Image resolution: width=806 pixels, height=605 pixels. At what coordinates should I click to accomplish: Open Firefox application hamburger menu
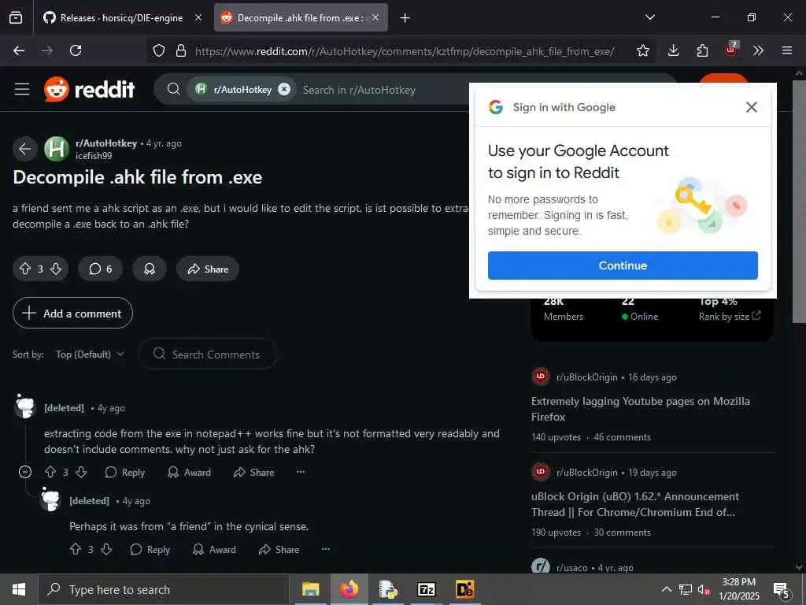787,50
